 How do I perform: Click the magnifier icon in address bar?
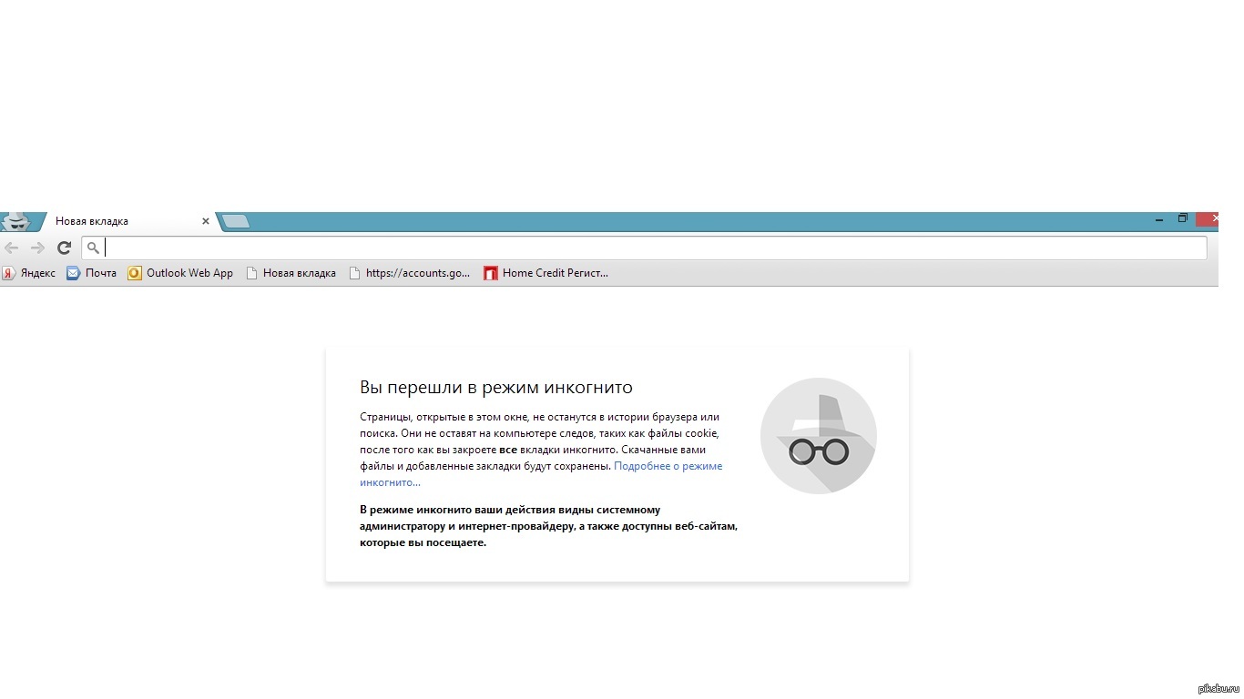93,248
